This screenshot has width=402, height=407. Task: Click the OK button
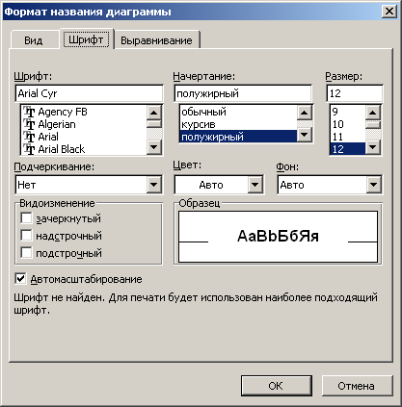point(277,386)
